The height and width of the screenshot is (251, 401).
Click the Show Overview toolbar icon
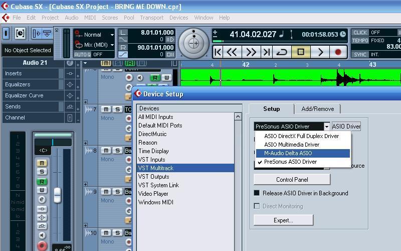tap(47, 33)
